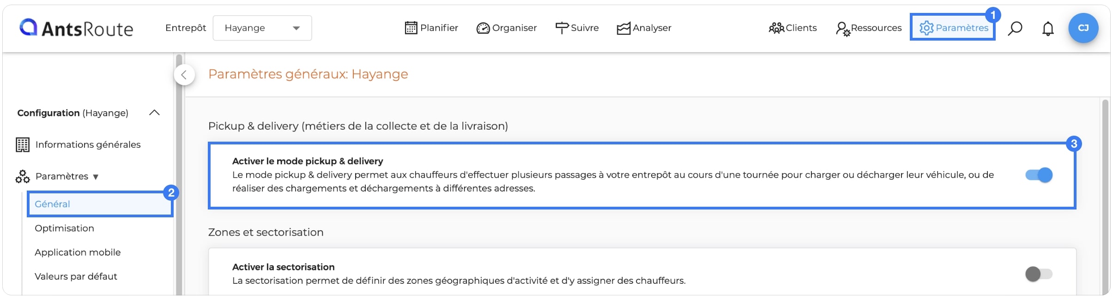
Task: Open the Analyser menu
Action: point(644,28)
